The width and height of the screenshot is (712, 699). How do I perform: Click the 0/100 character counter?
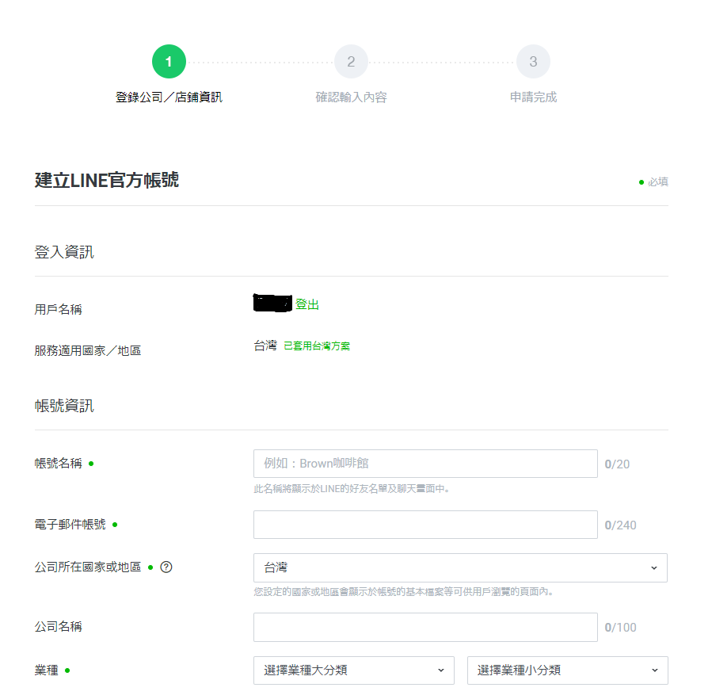[x=620, y=627]
